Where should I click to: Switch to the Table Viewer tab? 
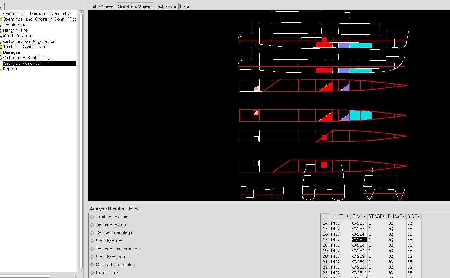pos(102,6)
